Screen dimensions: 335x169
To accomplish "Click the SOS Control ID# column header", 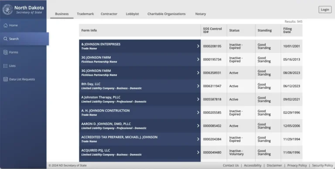I will click(214, 30).
